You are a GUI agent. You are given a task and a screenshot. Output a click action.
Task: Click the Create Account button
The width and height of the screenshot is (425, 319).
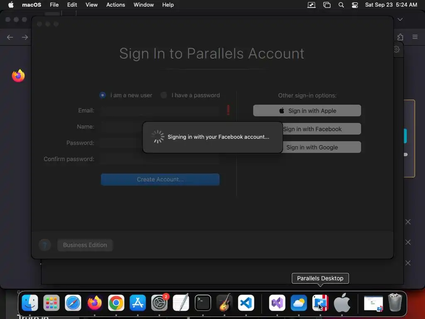160,179
